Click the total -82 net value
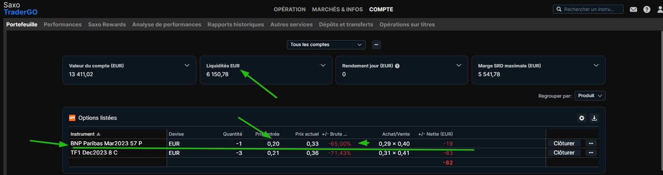This screenshot has width=663, height=175. 448,162
